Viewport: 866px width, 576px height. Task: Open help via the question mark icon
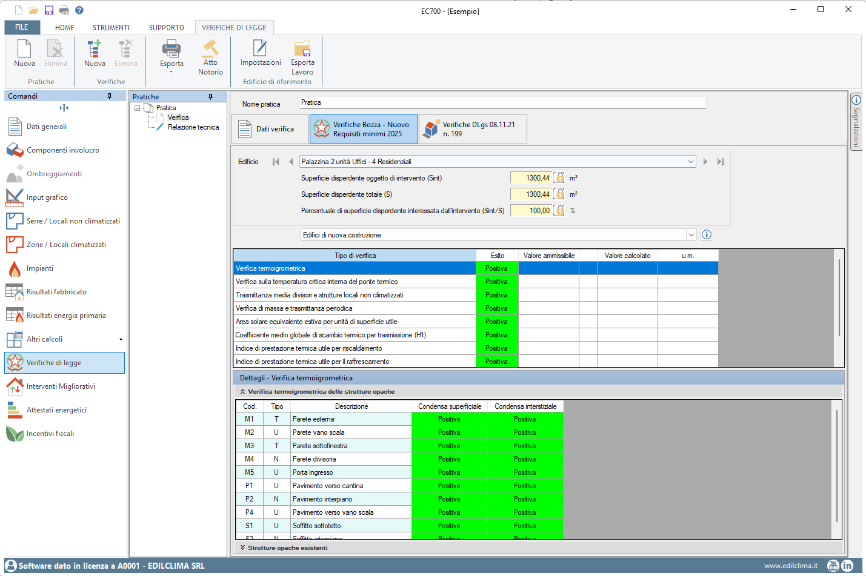79,10
